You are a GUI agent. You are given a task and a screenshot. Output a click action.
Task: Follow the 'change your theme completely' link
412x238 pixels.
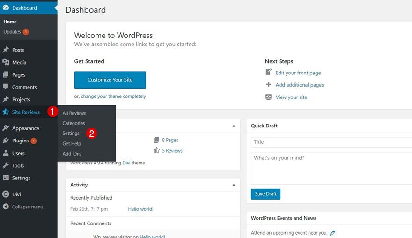click(113, 97)
